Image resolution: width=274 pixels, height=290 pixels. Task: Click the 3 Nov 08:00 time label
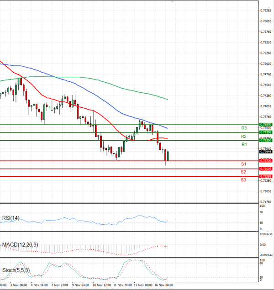[x=19, y=285]
